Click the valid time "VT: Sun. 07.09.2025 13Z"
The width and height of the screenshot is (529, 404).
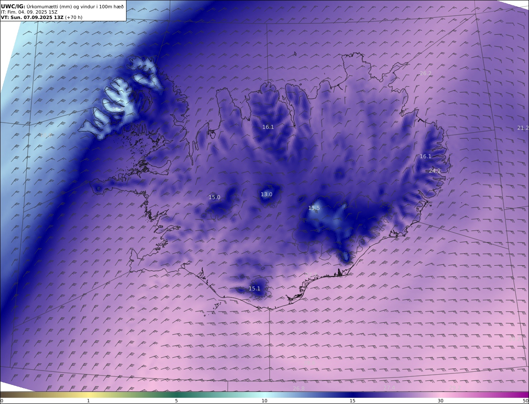tap(32, 17)
